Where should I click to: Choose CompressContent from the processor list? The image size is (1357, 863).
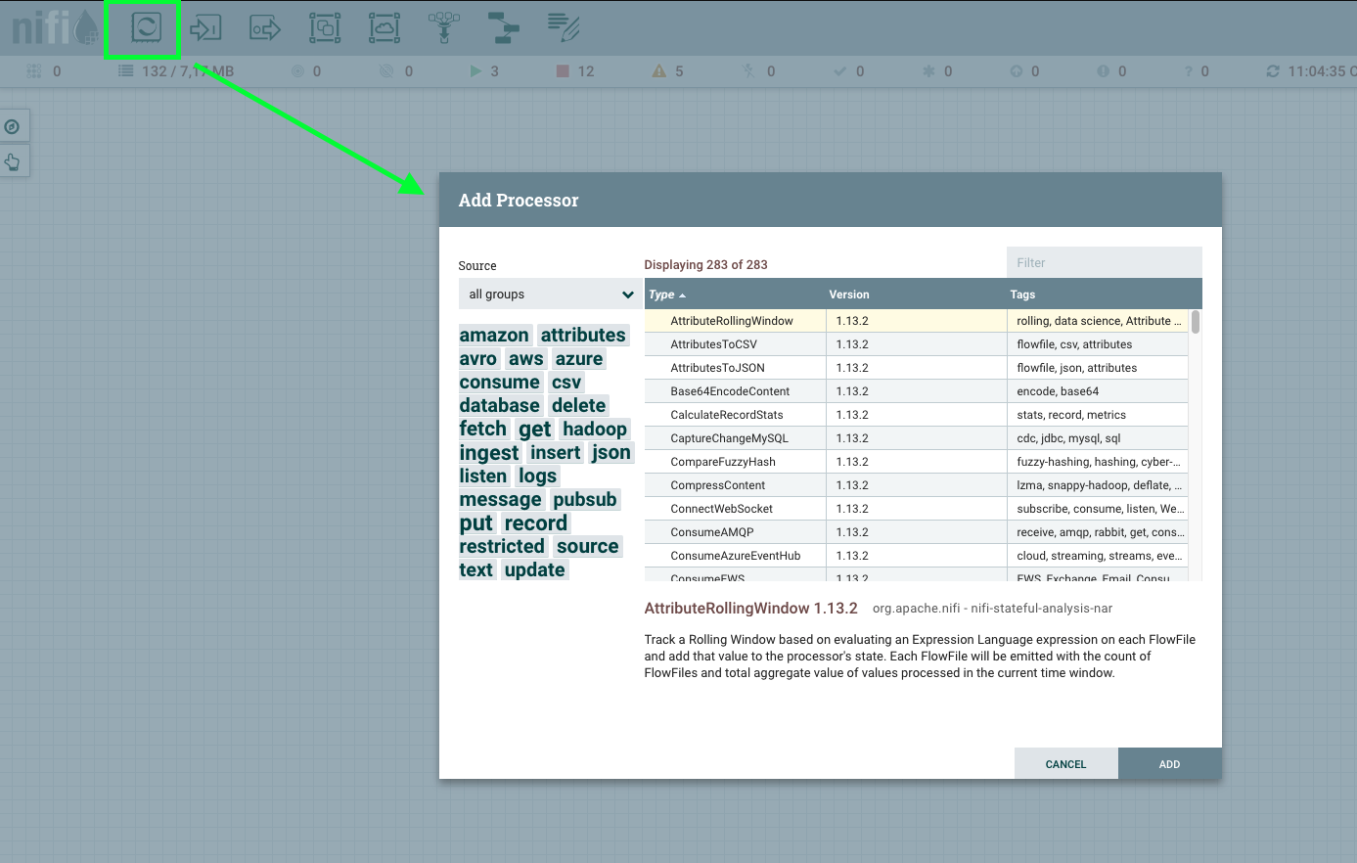point(717,485)
